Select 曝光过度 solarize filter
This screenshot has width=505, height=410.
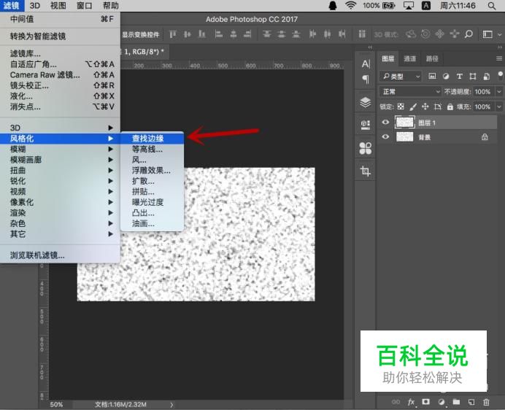(x=152, y=202)
